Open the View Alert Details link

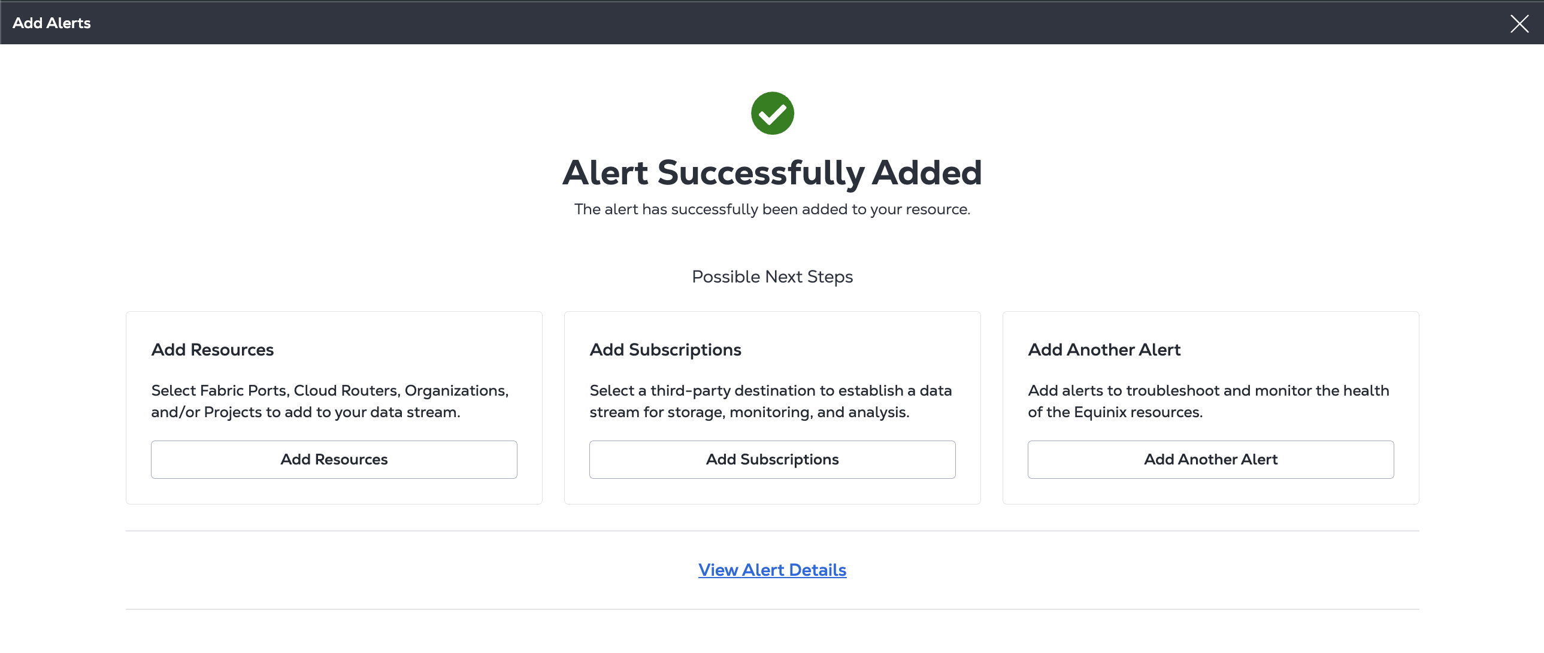coord(772,570)
